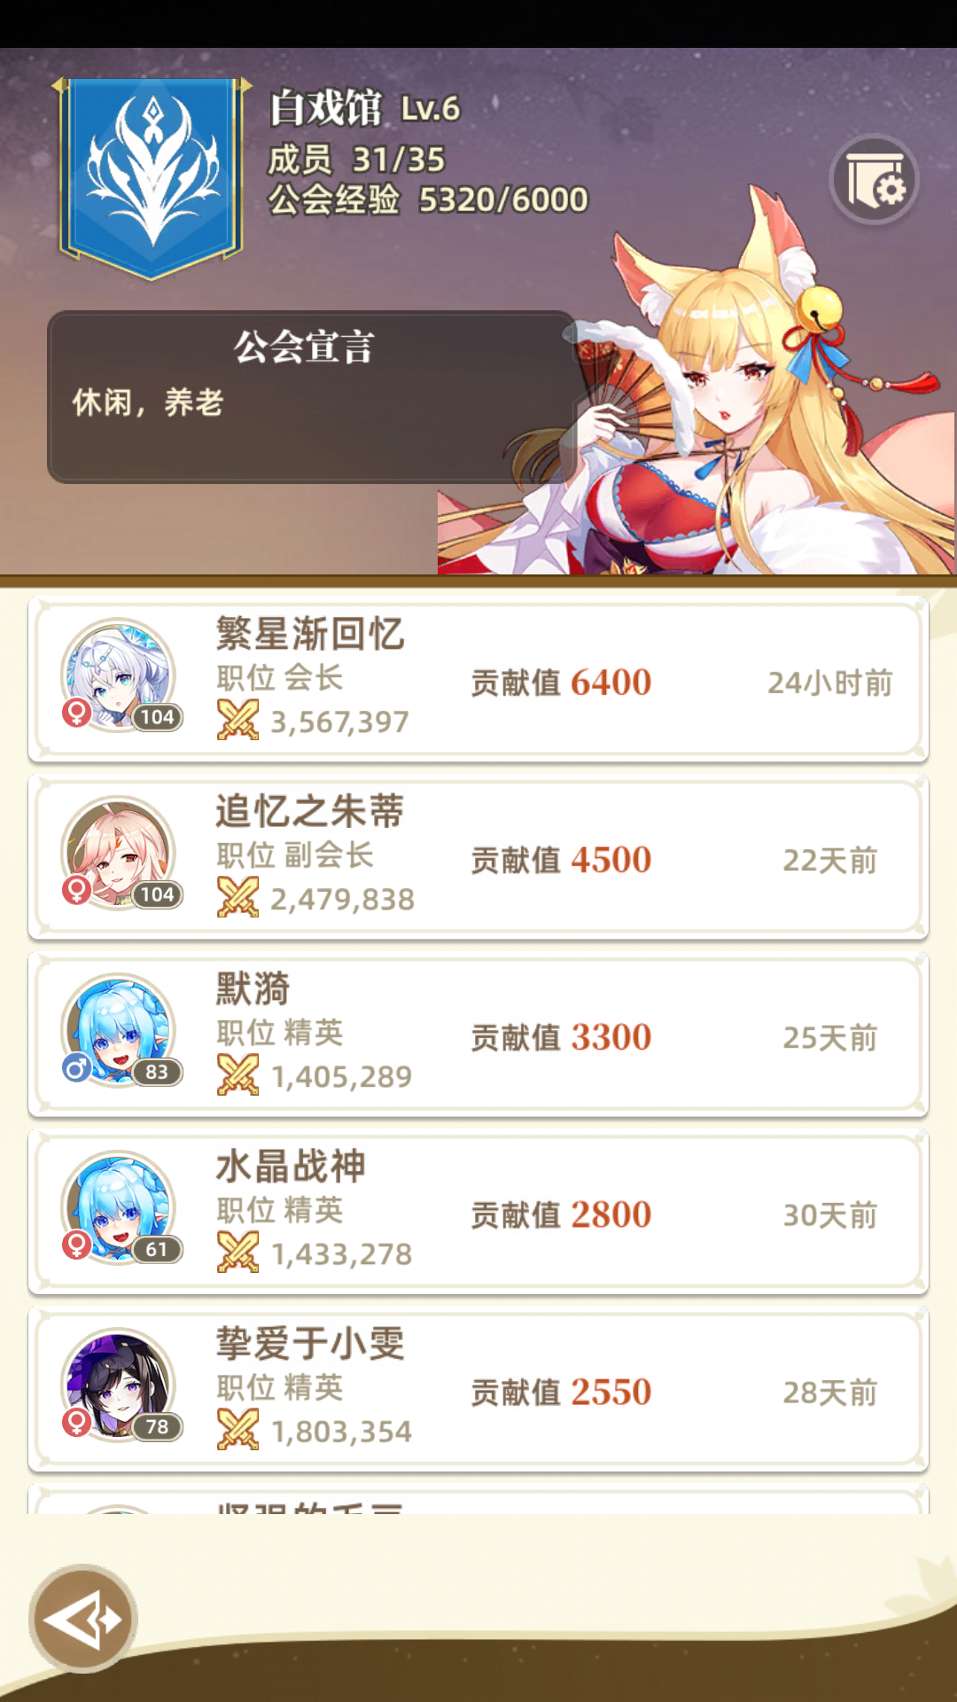Tap level 78 badge on 挚爱于小雯
The width and height of the screenshot is (957, 1702).
coord(157,1426)
